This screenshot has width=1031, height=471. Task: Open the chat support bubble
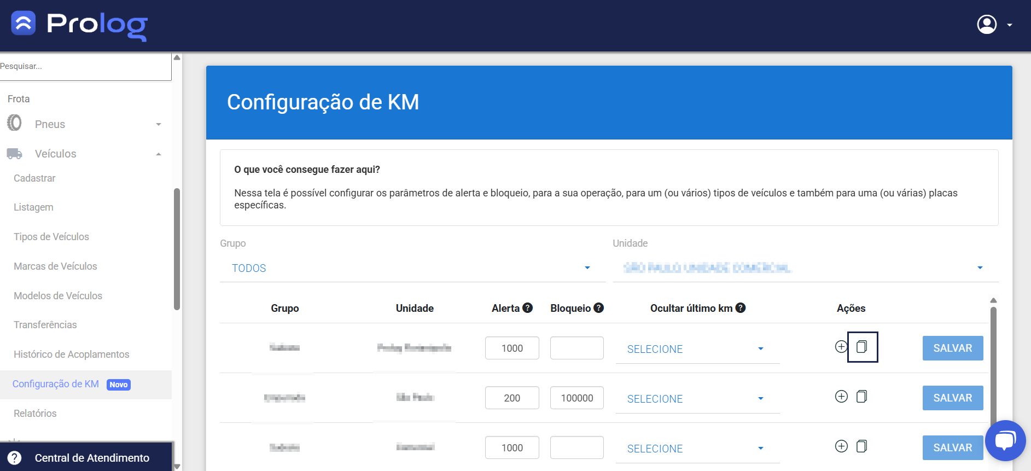pyautogui.click(x=1005, y=440)
